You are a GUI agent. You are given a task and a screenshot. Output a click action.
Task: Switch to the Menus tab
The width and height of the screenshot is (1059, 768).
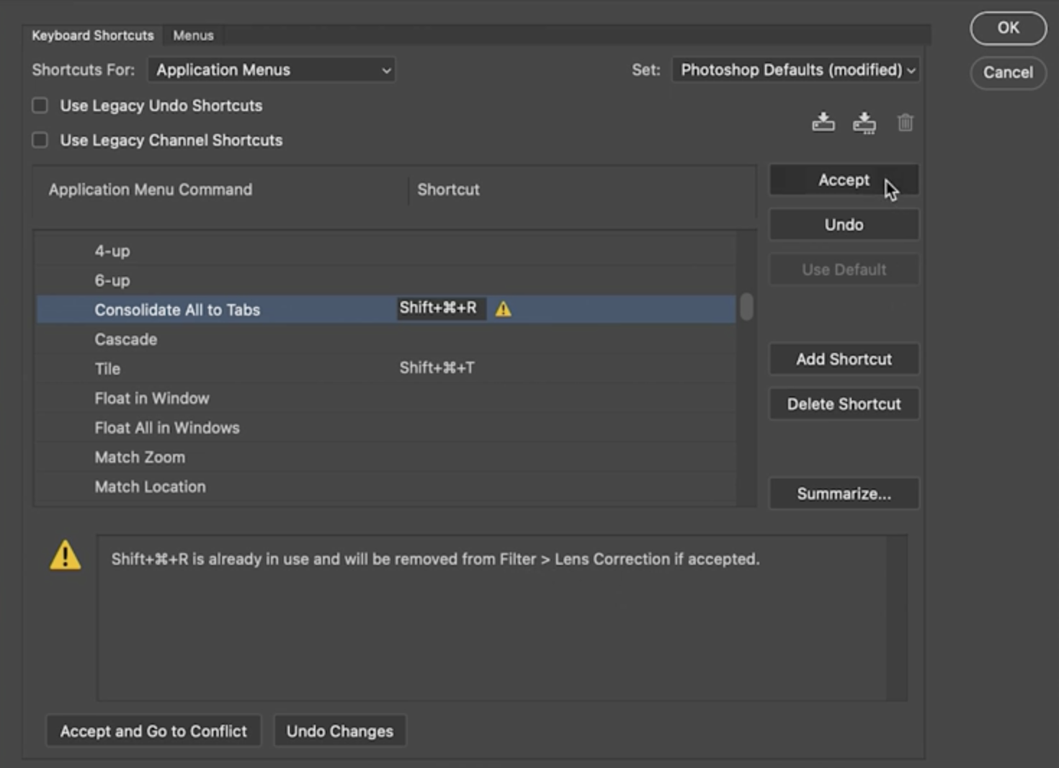coord(193,35)
